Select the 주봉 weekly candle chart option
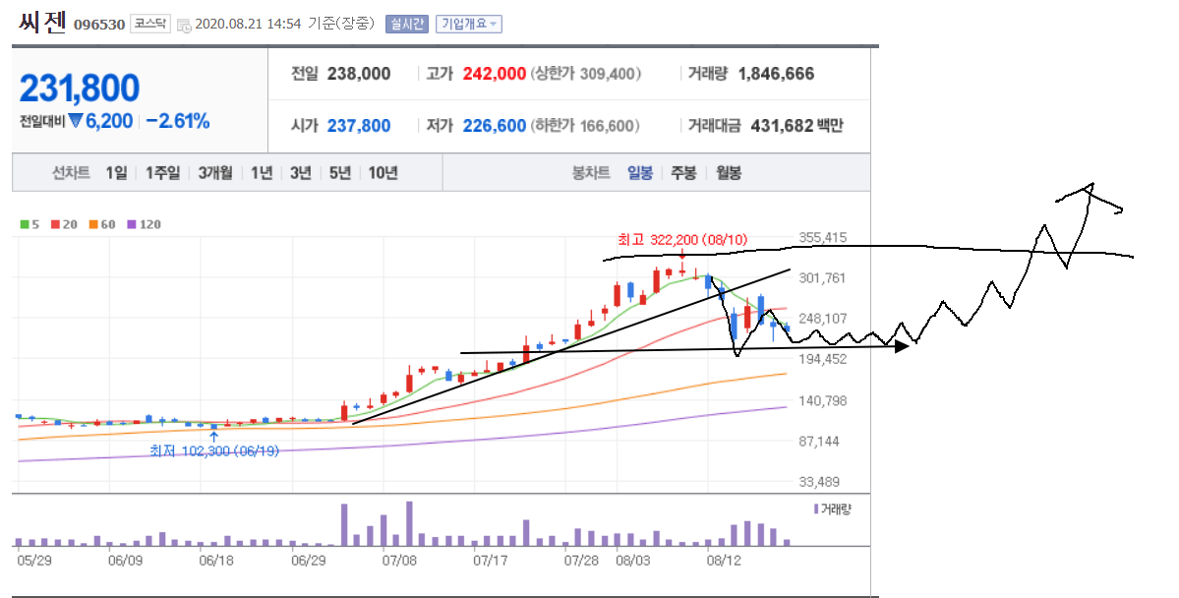The image size is (1179, 598). click(x=683, y=173)
